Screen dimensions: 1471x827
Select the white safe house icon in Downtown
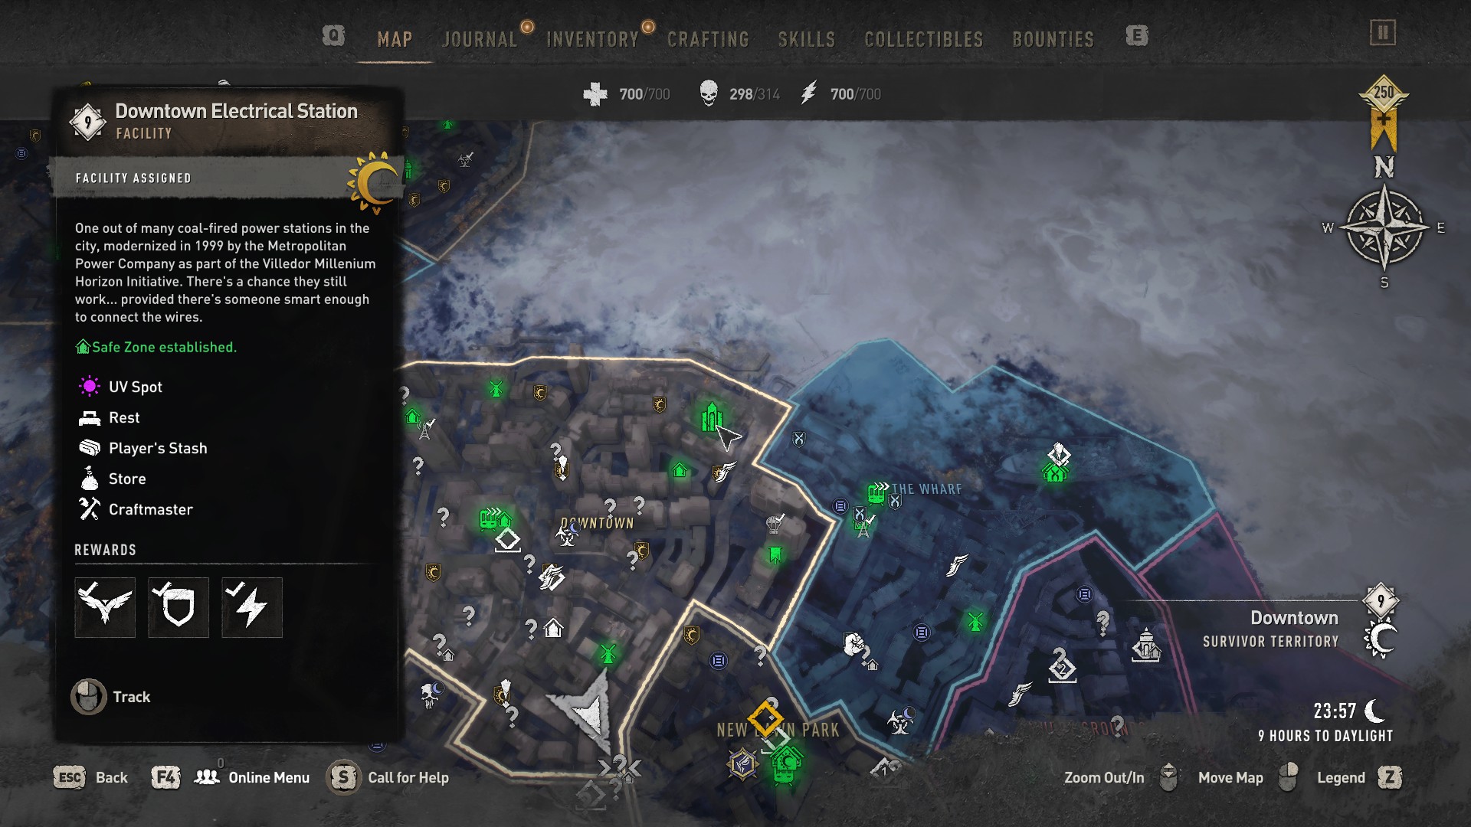553,629
